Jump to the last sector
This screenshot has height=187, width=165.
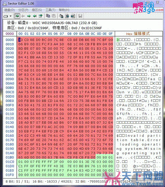tap(35, 16)
